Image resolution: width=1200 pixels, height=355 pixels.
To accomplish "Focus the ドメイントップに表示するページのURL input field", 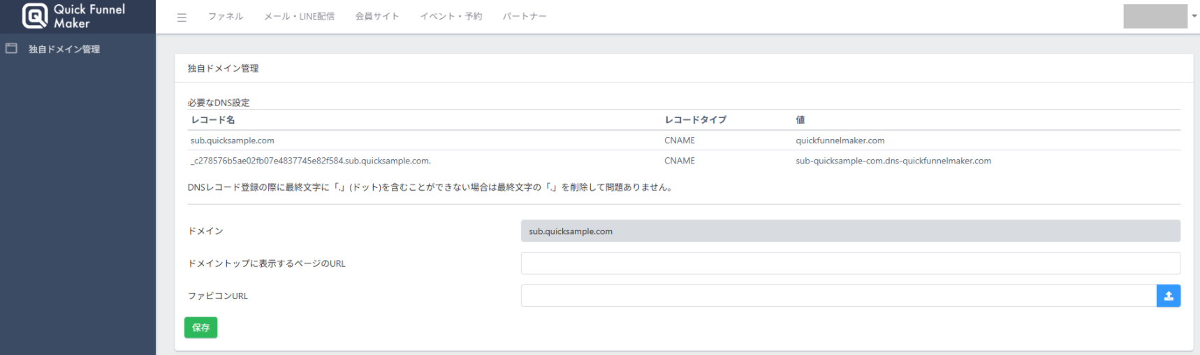I will (x=849, y=263).
